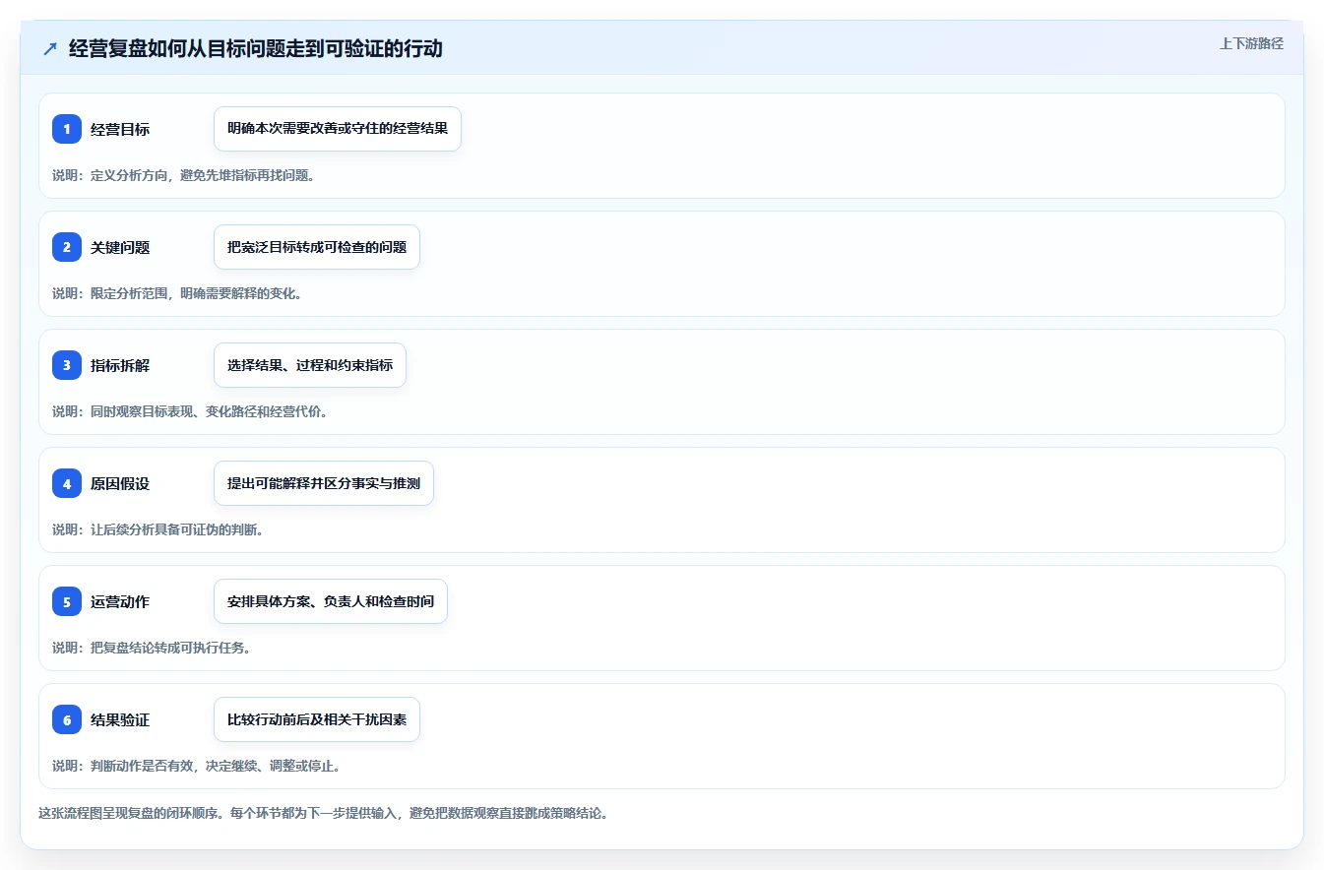Select the 明确本次需要改善或守住的经营结果 box

pyautogui.click(x=338, y=129)
